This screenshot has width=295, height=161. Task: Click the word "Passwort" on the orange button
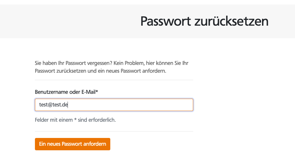point(76,144)
